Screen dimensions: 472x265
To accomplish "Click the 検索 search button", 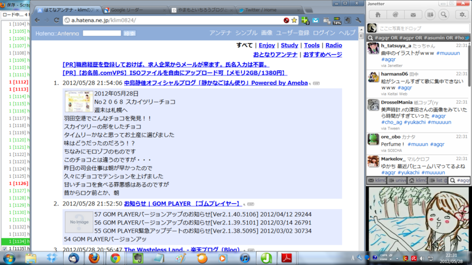I will 129,34.
